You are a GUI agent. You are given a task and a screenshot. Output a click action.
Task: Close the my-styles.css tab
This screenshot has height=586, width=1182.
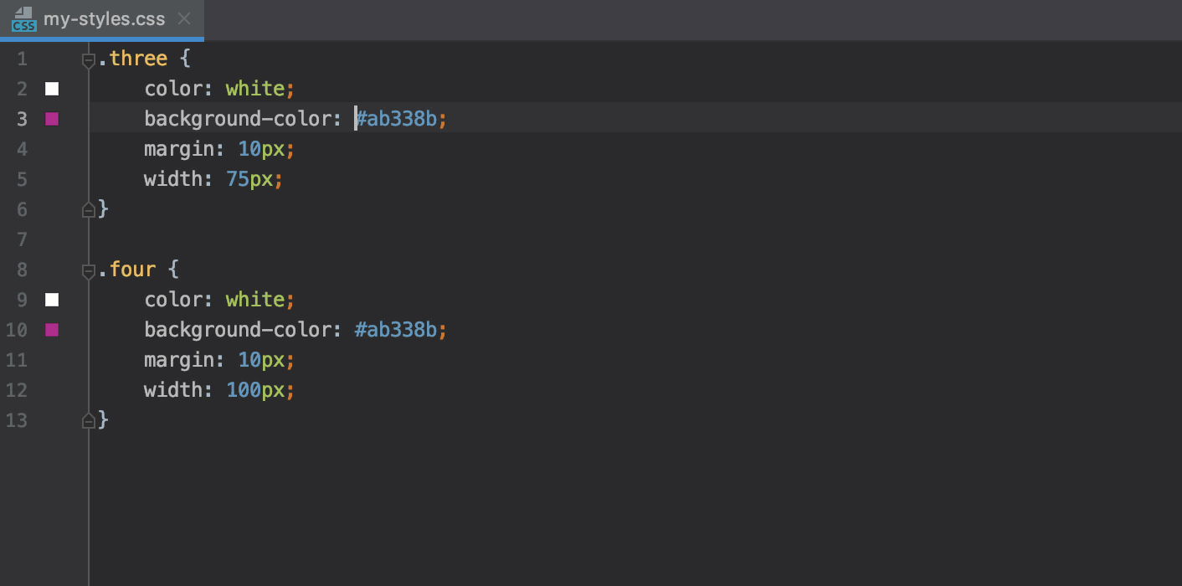183,19
